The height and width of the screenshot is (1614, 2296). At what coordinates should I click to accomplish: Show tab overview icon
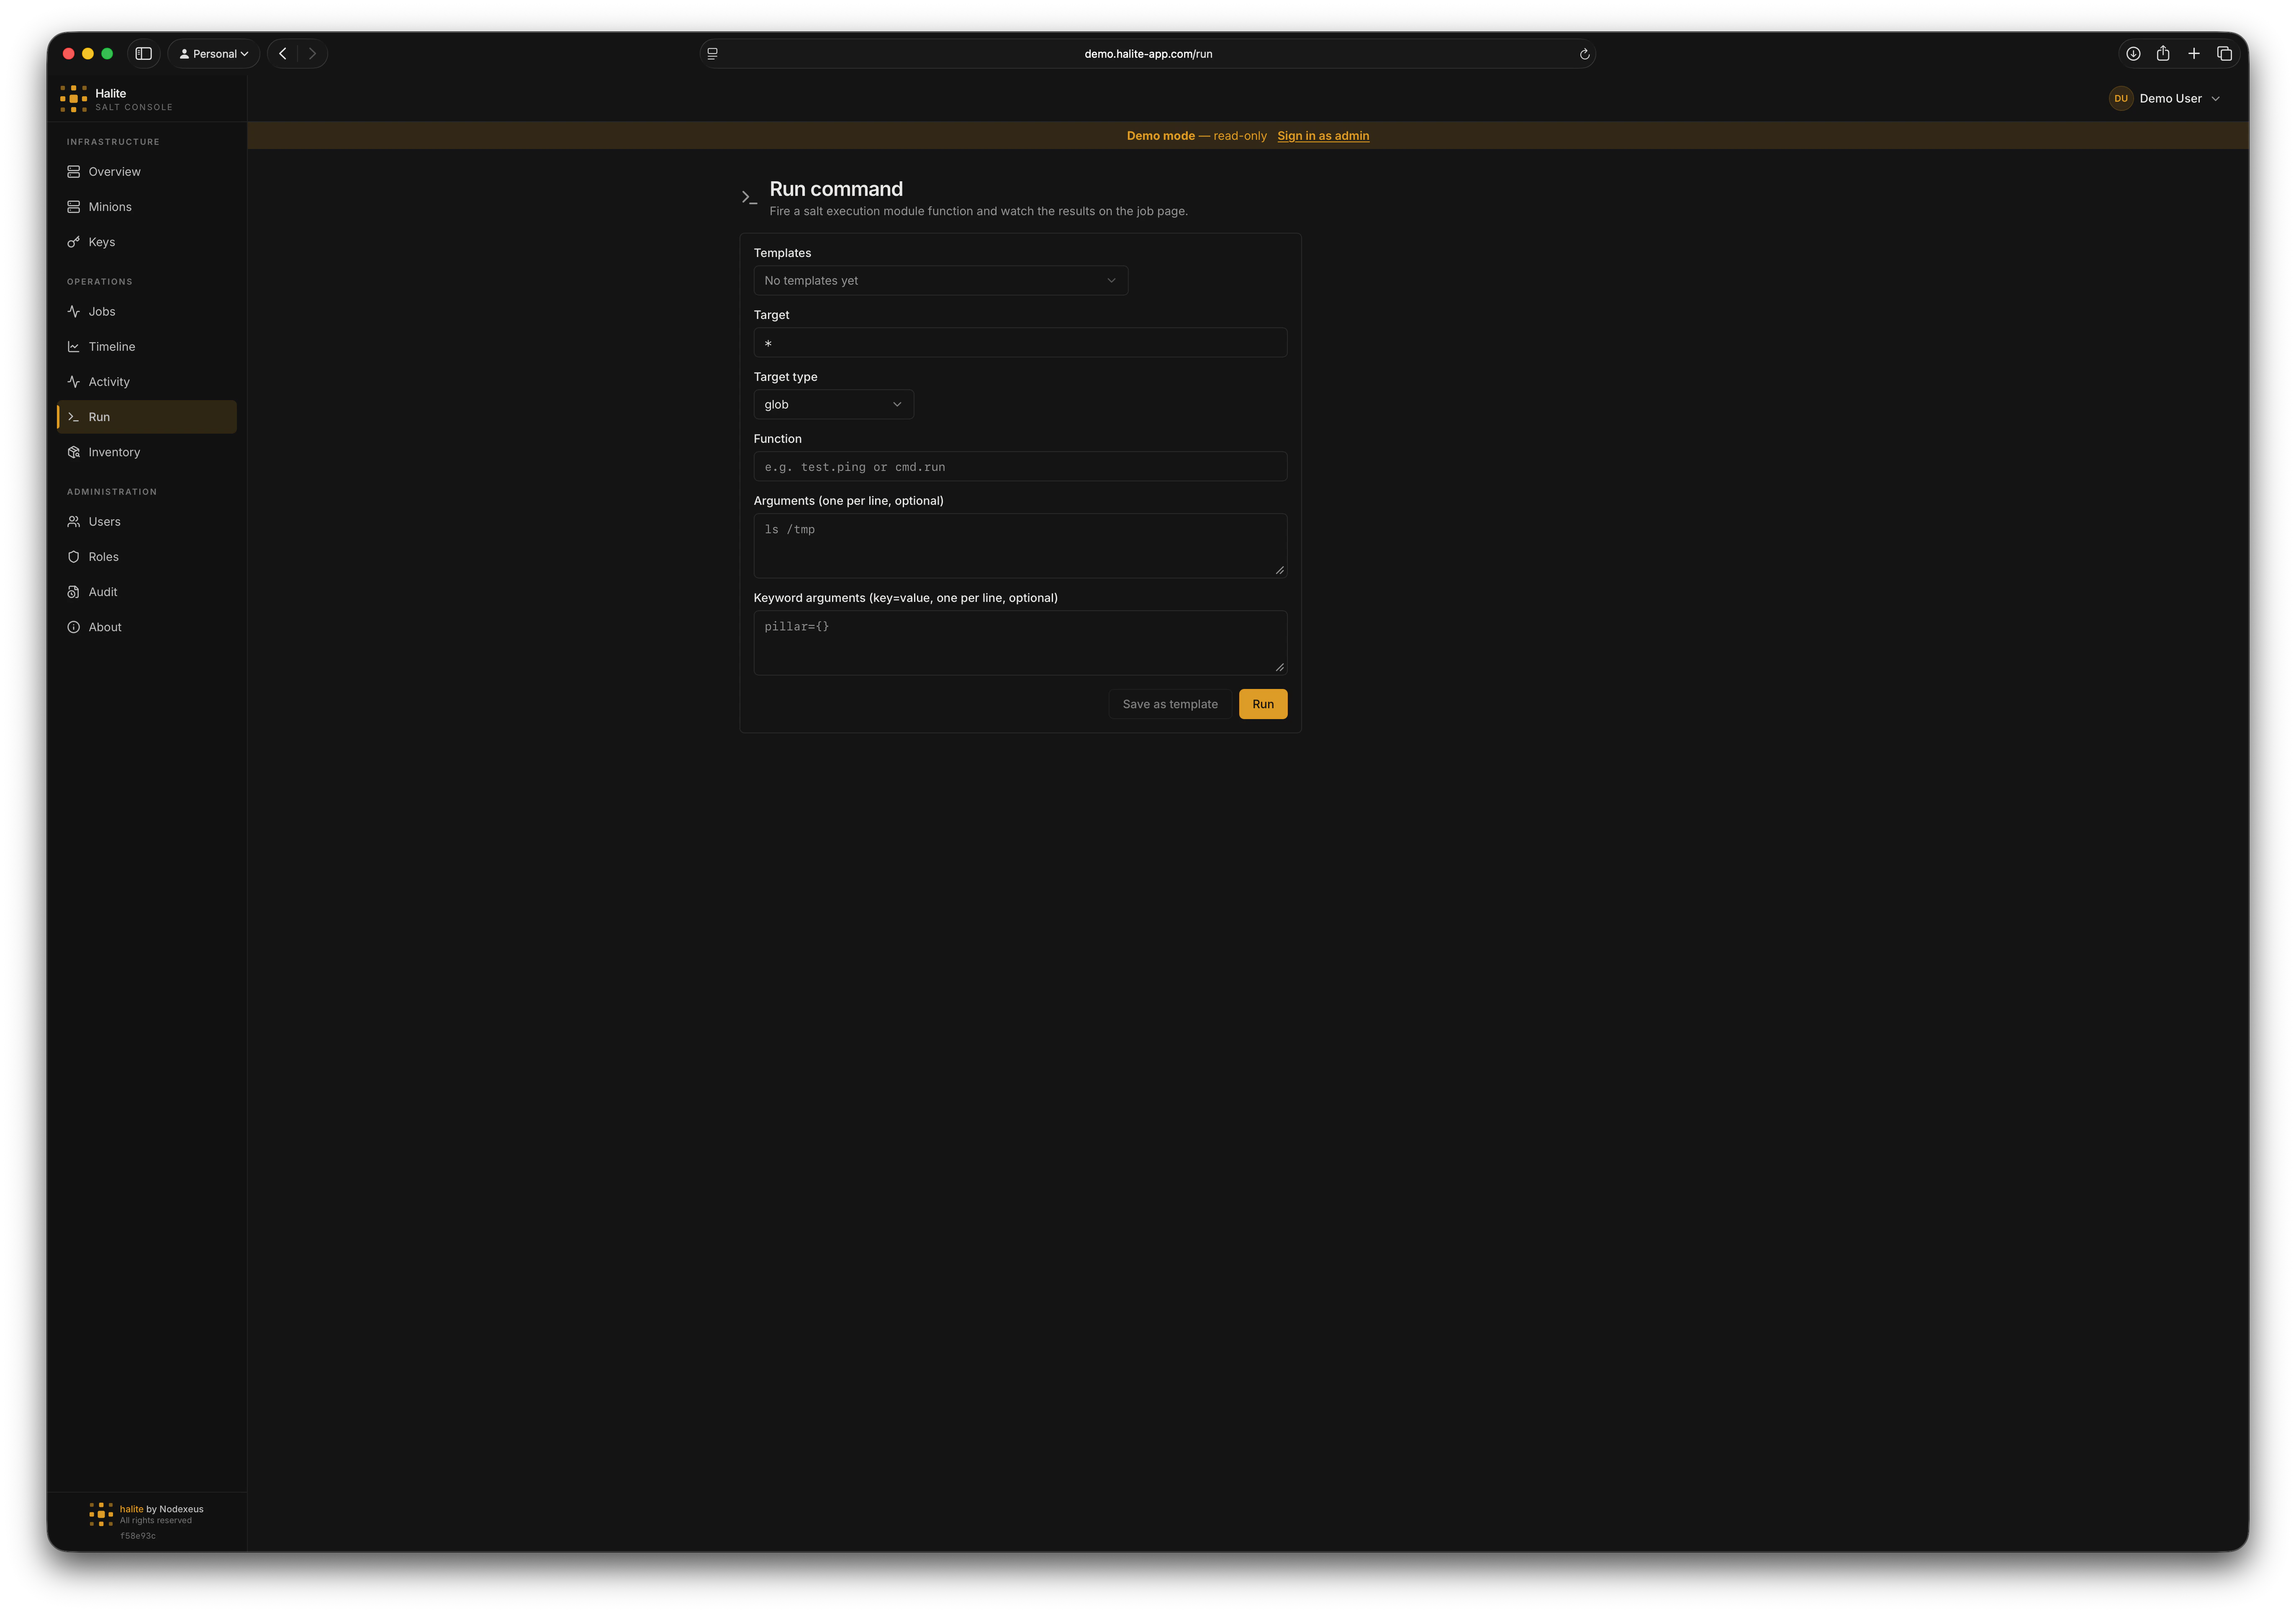[x=2225, y=54]
